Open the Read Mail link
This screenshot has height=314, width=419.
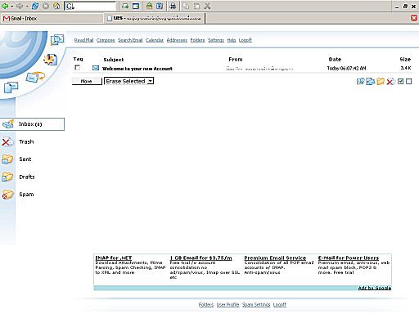pos(83,40)
